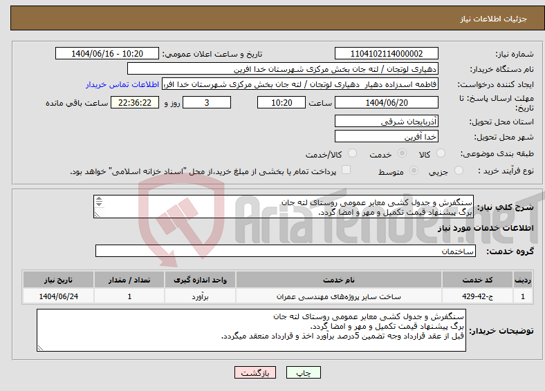Select the خدمت radio button
Image resolution: width=545 pixels, height=391 pixels.
pyautogui.click(x=402, y=153)
